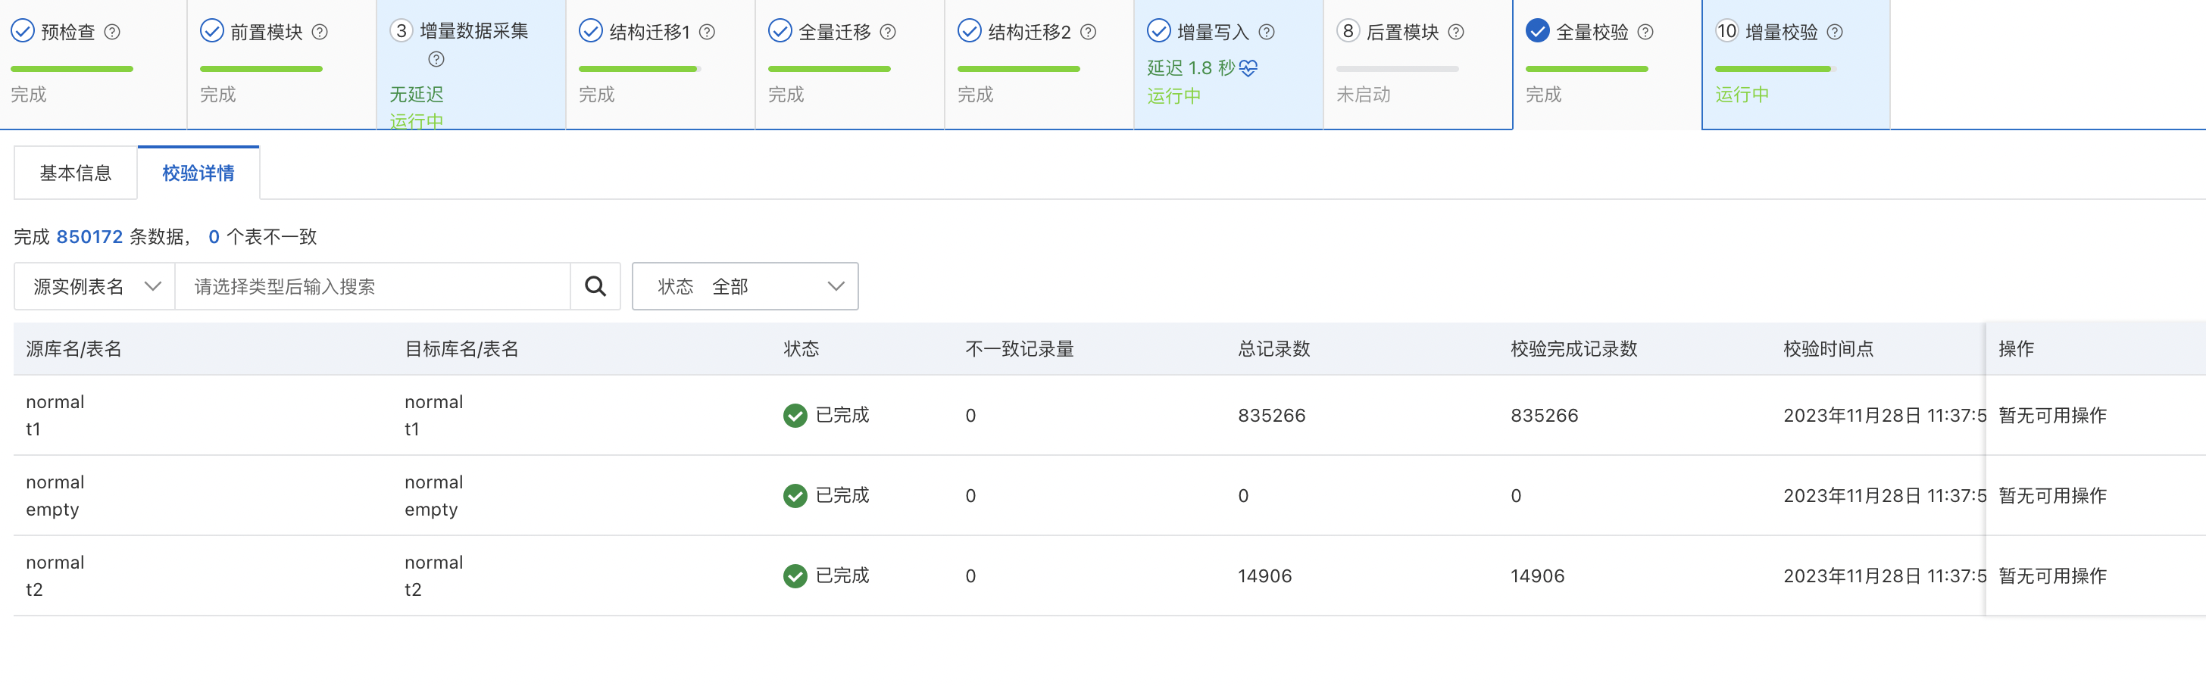Click help icon beside 后置模块
The height and width of the screenshot is (686, 2206).
pyautogui.click(x=1456, y=32)
